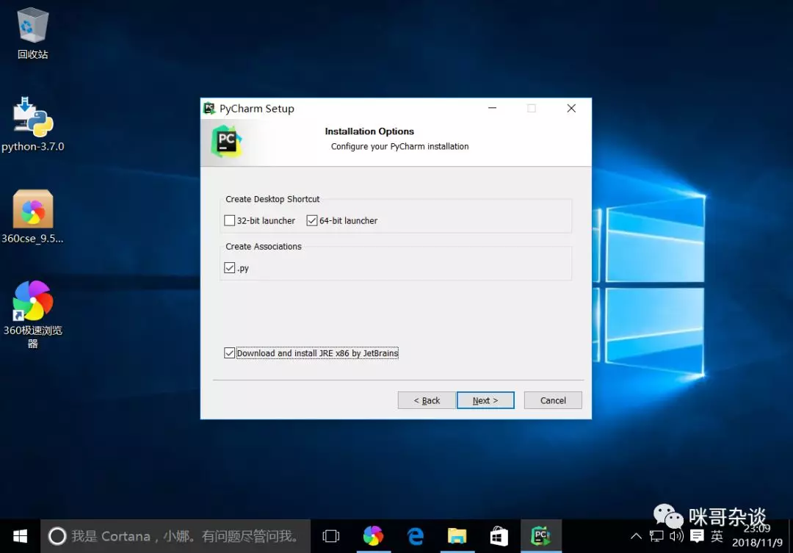Viewport: 793px width, 553px height.
Task: Open 360 browser from the taskbar
Action: tap(373, 536)
